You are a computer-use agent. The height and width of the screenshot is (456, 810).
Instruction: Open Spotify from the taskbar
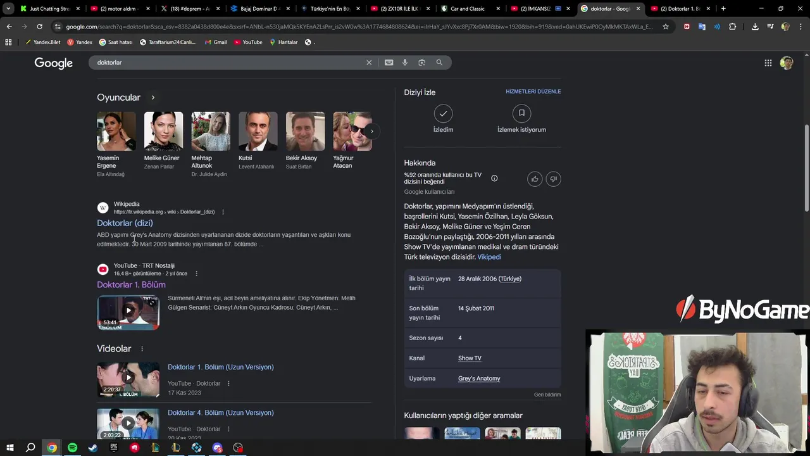coord(72,448)
